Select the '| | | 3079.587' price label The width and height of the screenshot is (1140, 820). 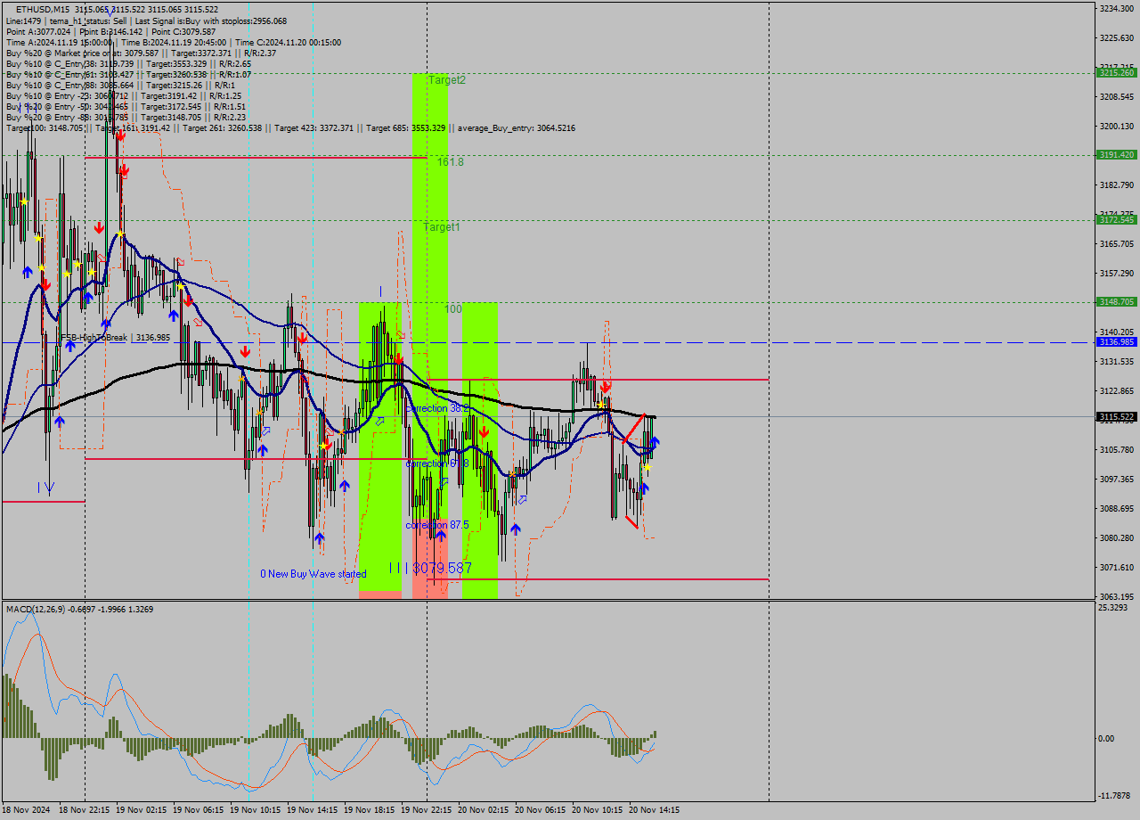[x=430, y=568]
